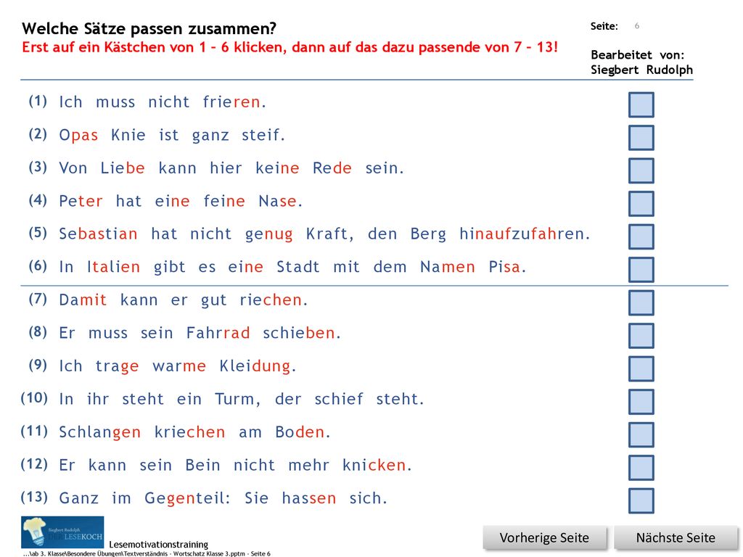
Task: Select the box for sentence 5 about Sebastian
Action: [641, 236]
